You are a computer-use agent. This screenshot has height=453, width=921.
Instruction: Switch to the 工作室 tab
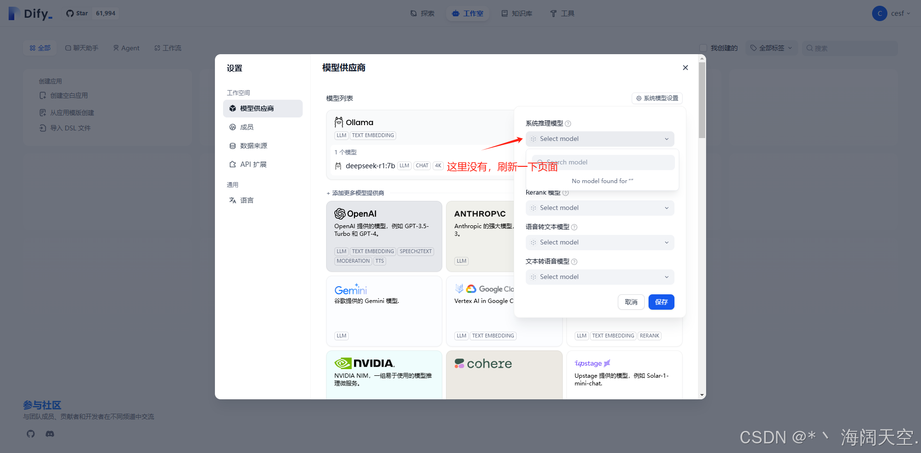468,13
